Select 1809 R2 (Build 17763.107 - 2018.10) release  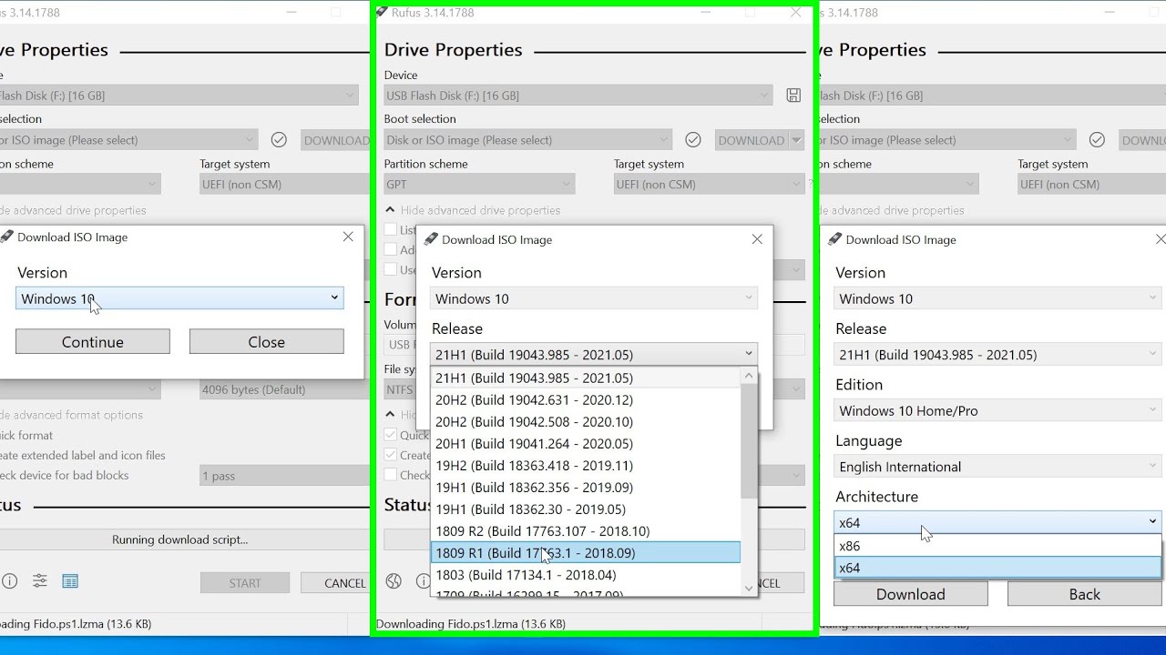click(x=586, y=530)
